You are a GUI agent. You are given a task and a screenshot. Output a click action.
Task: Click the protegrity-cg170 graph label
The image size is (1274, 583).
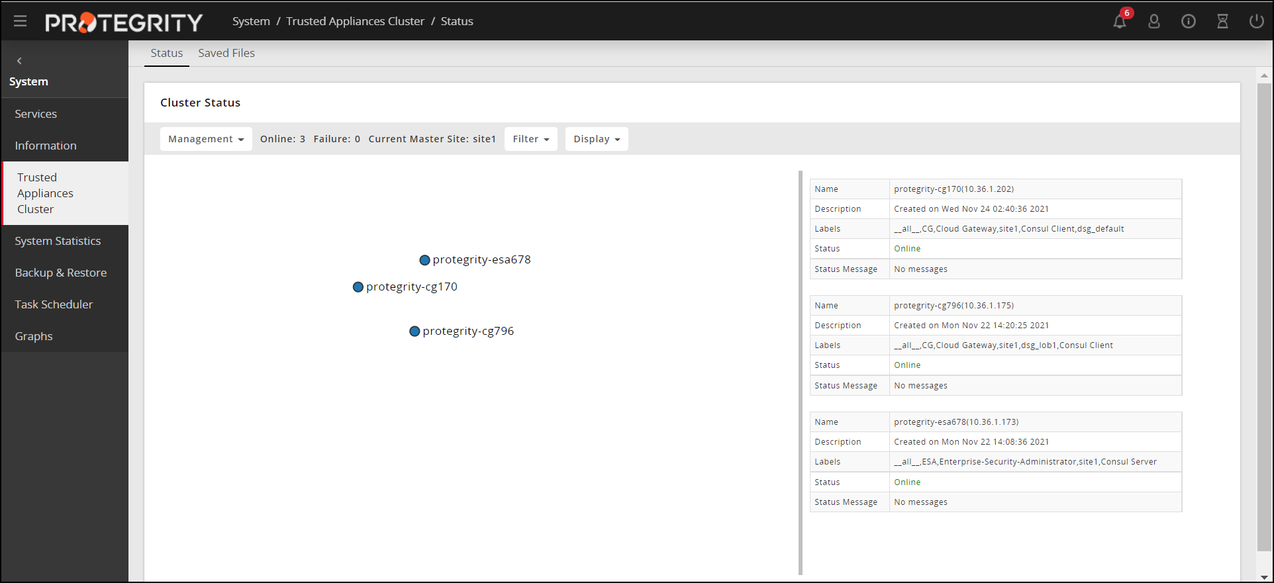(x=412, y=287)
